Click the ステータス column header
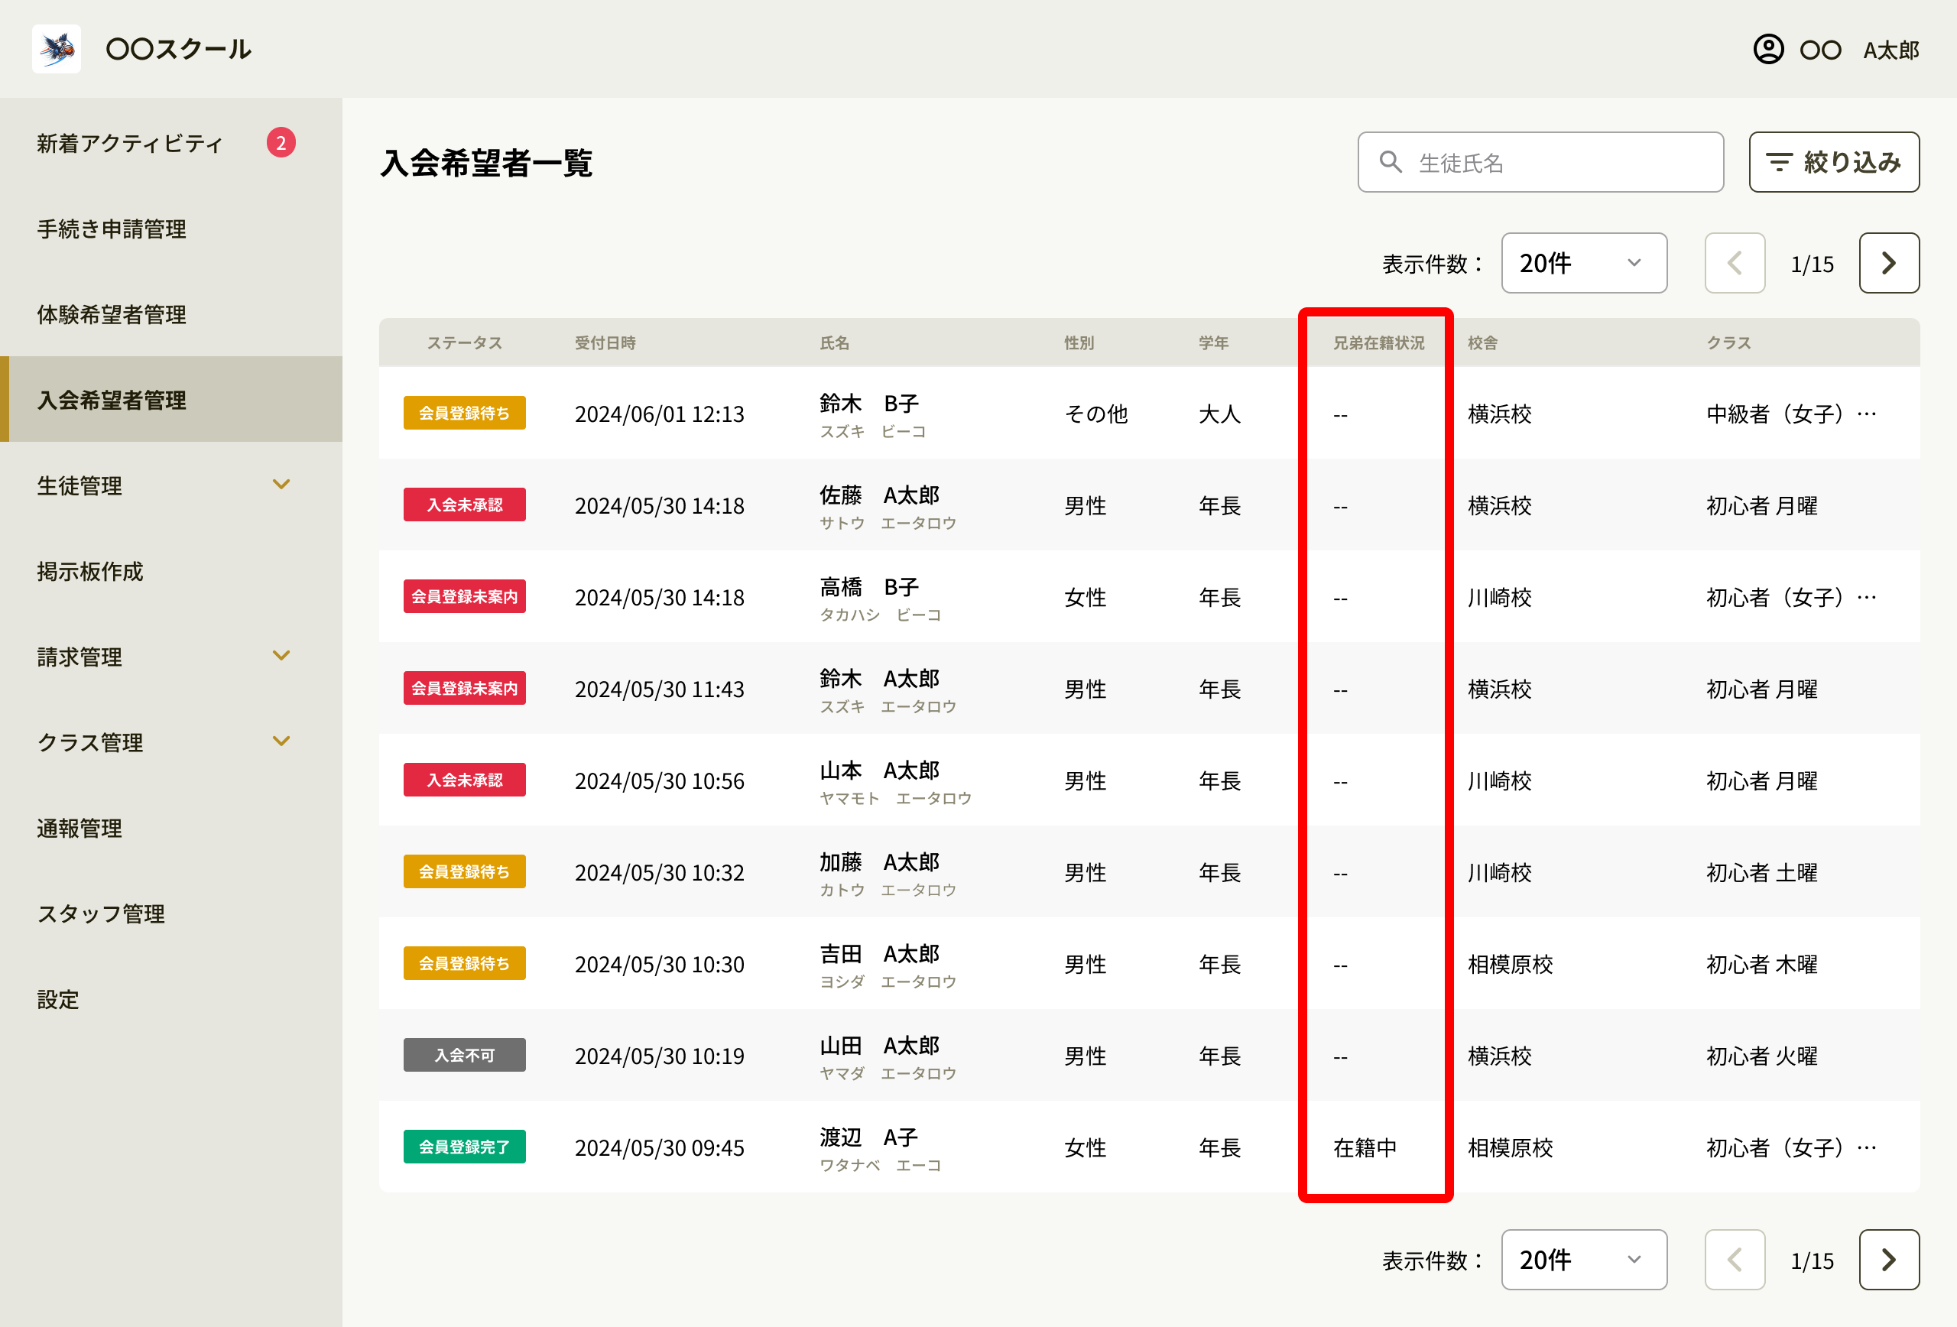The height and width of the screenshot is (1327, 1957). point(464,342)
